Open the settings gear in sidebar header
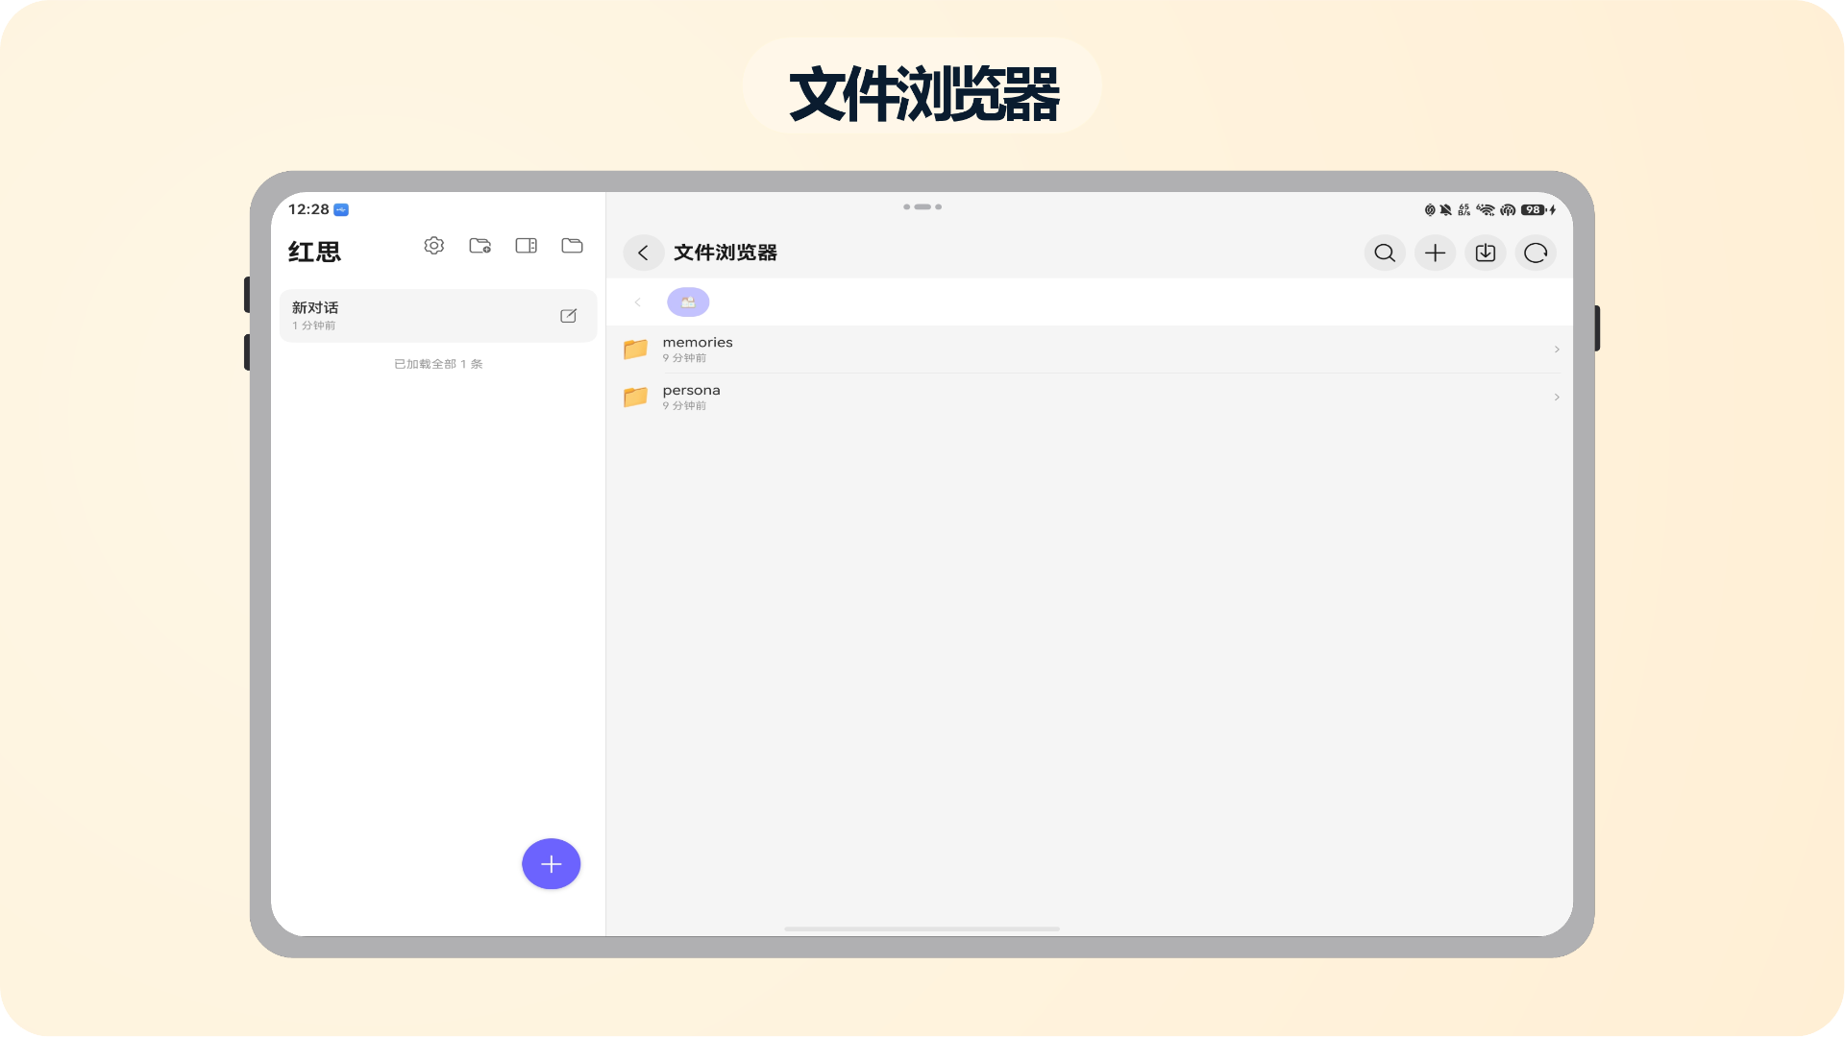The height and width of the screenshot is (1037, 1845). click(x=434, y=246)
